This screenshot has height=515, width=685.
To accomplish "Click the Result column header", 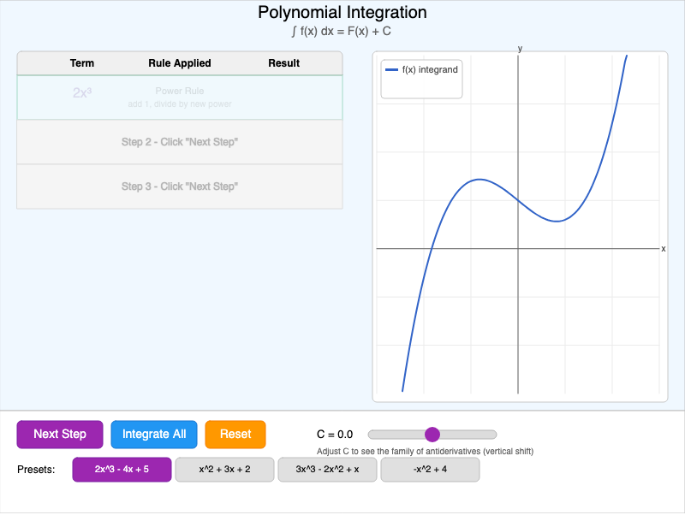I will (283, 62).
